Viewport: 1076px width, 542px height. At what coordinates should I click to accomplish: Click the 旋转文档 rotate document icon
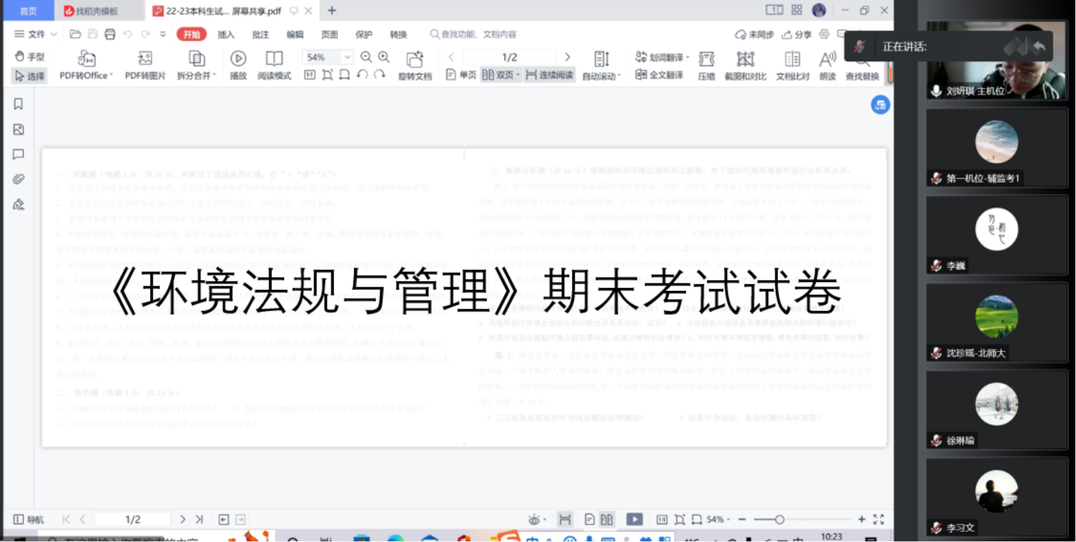414,60
